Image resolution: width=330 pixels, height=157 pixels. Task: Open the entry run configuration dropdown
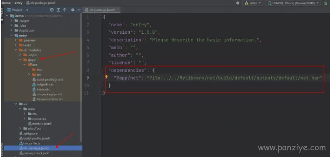(x=253, y=3)
